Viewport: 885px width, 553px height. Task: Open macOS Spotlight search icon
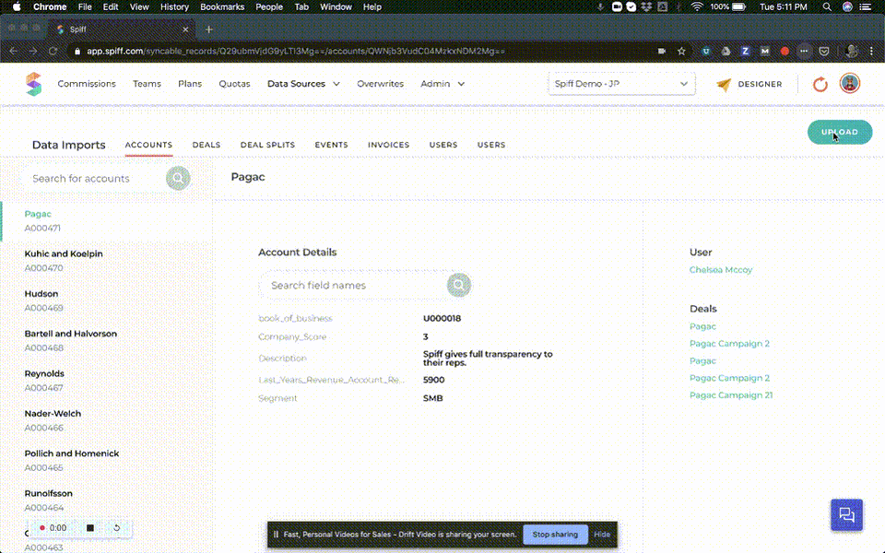coord(827,6)
